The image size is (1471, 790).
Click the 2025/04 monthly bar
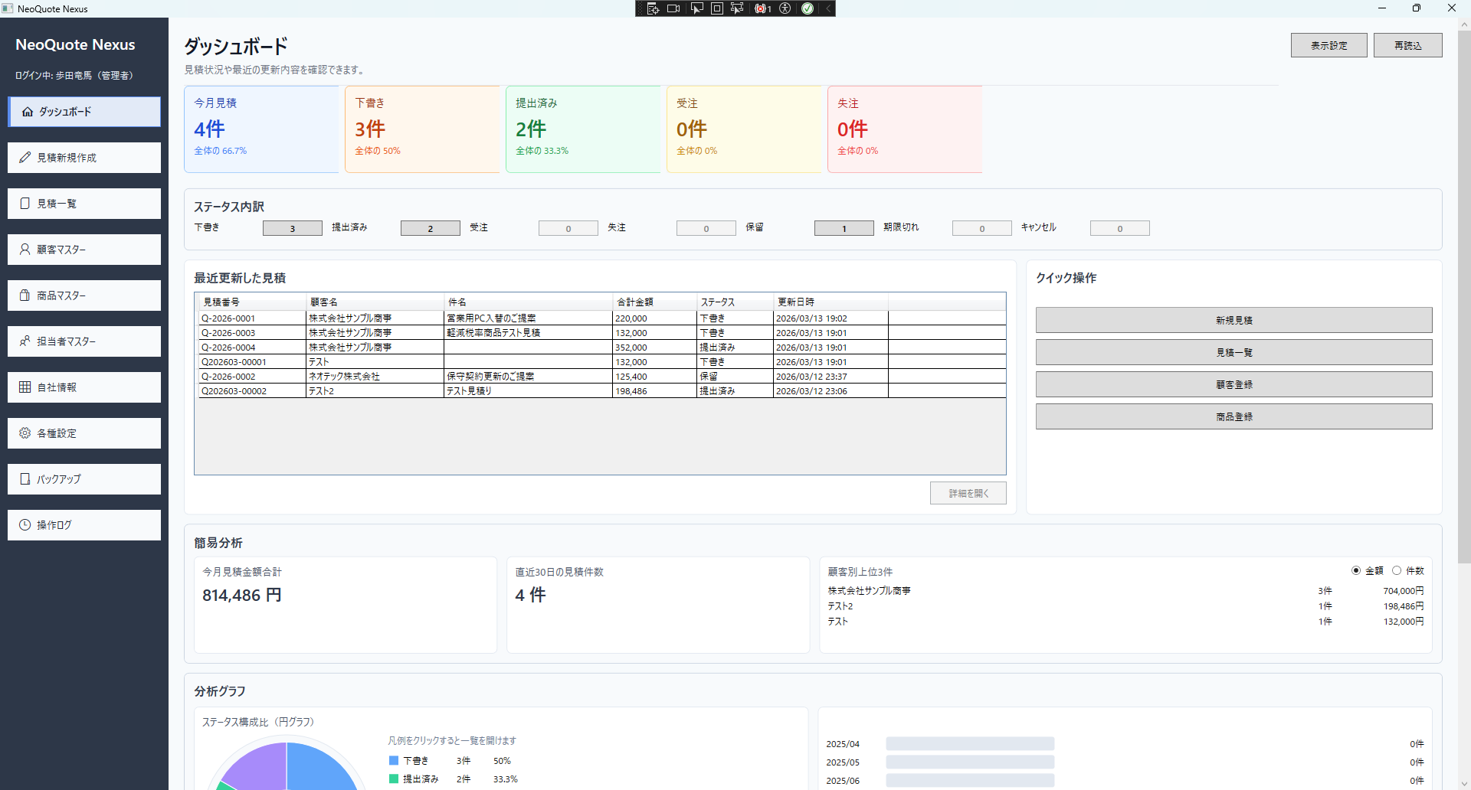coord(970,744)
